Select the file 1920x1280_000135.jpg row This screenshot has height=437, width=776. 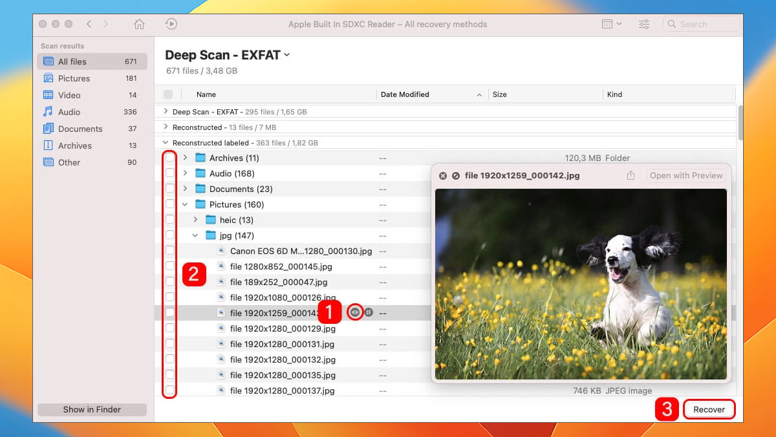pyautogui.click(x=445, y=375)
